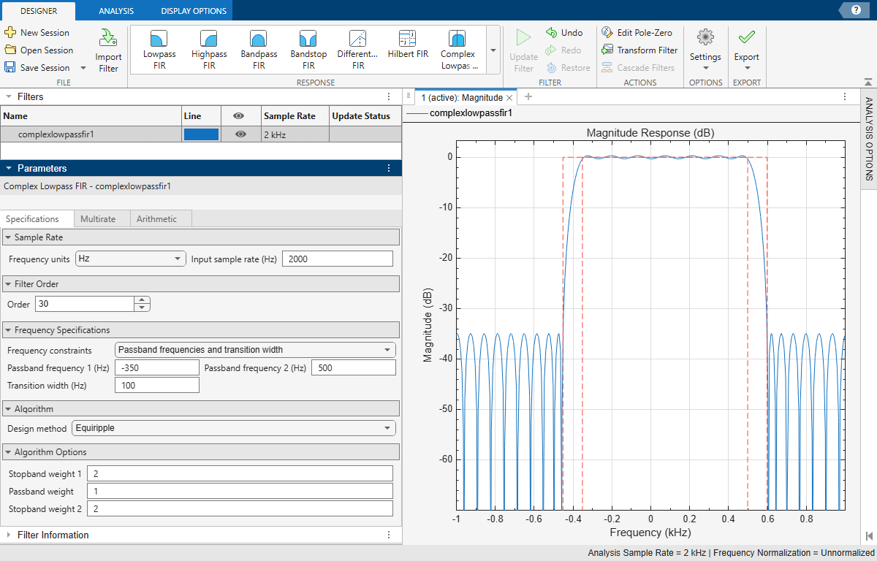Image resolution: width=877 pixels, height=561 pixels.
Task: Add a new analysis plot tab
Action: click(x=528, y=97)
